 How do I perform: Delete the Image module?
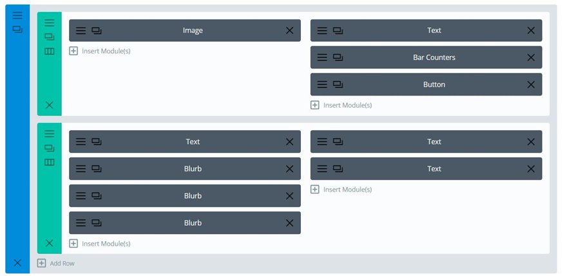pyautogui.click(x=289, y=30)
